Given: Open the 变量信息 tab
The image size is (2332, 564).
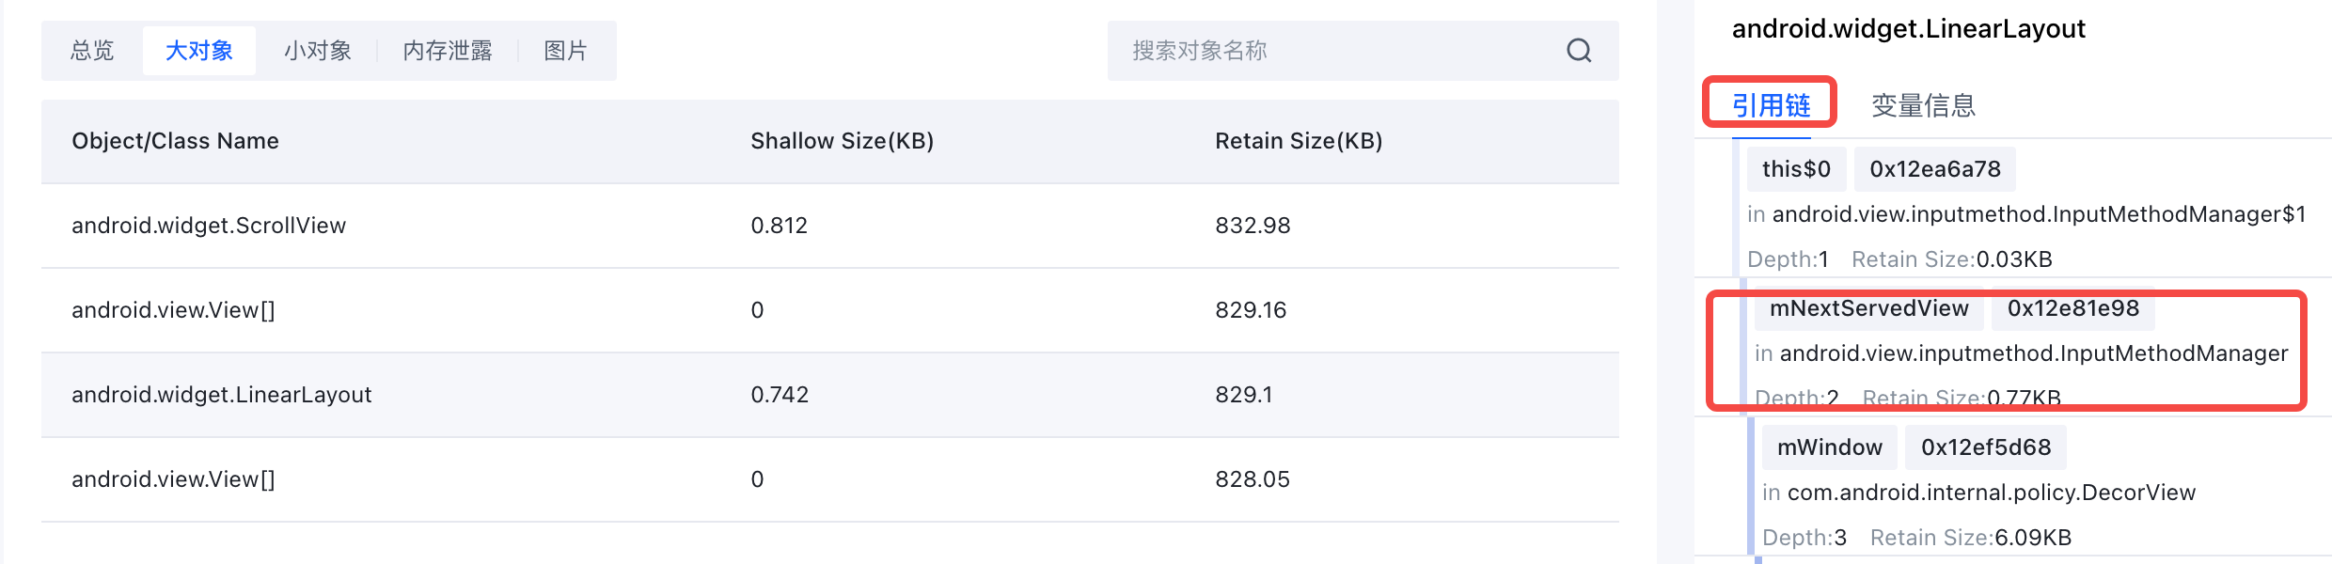Looking at the screenshot, I should [1923, 105].
